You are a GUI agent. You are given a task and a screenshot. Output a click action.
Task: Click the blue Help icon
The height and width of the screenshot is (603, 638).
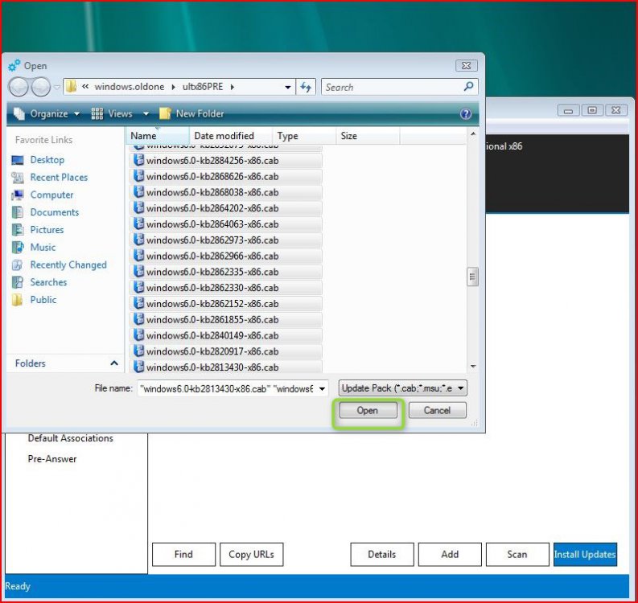[466, 114]
